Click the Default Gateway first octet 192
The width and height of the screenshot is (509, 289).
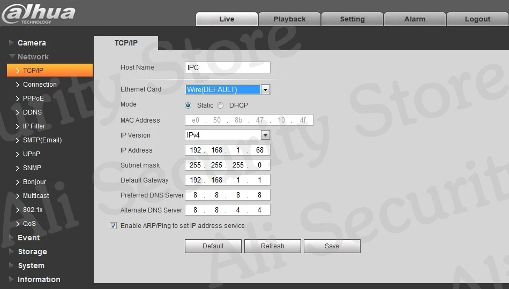click(x=196, y=180)
